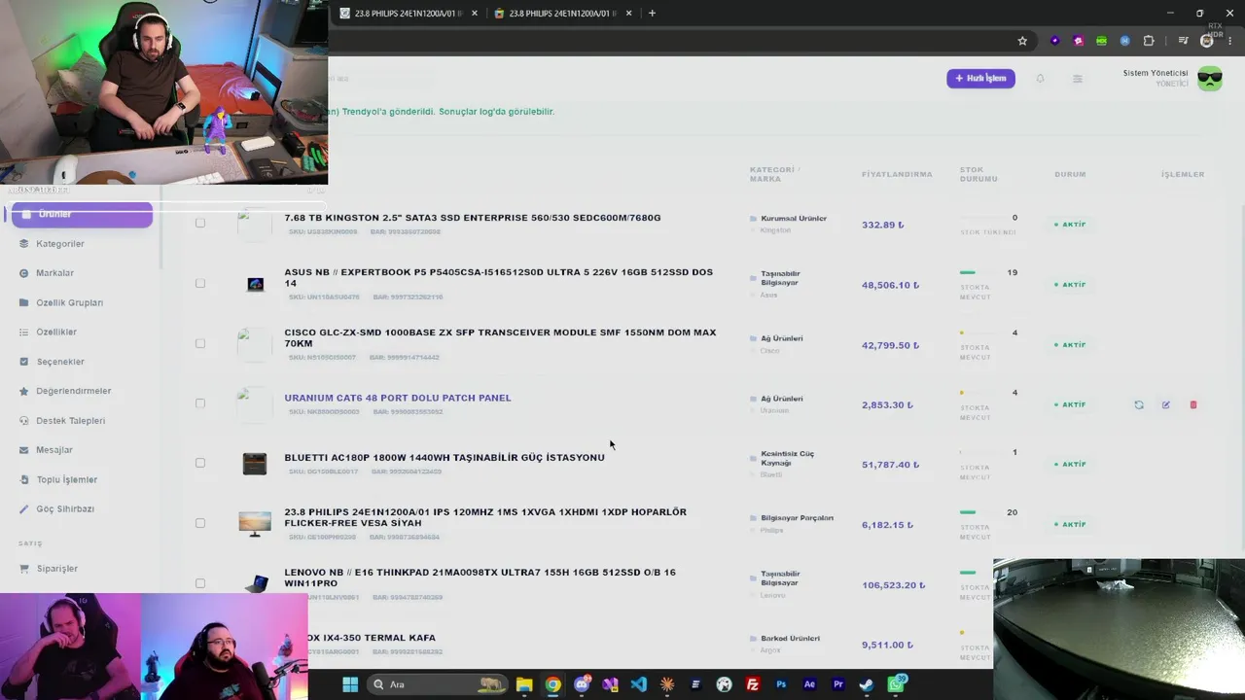Open the Ürünler sidebar menu item

point(82,215)
